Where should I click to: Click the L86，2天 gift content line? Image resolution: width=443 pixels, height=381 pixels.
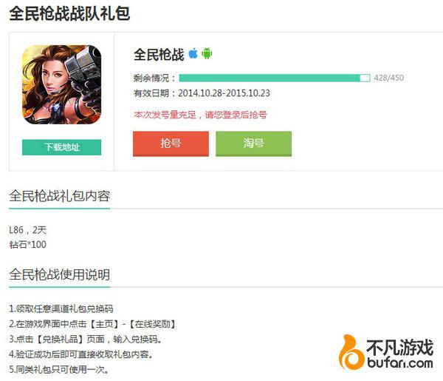(28, 230)
